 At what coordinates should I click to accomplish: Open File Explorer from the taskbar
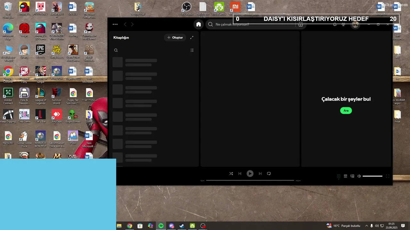pos(119,226)
